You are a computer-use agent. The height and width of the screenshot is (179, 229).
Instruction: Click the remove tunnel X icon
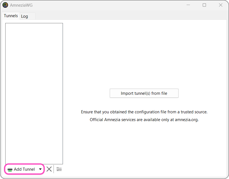click(x=49, y=169)
